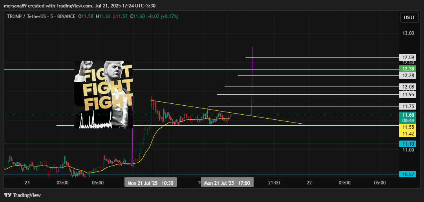424x202 pixels.
Task: Click the 11.75 price label
Action: pos(408,106)
